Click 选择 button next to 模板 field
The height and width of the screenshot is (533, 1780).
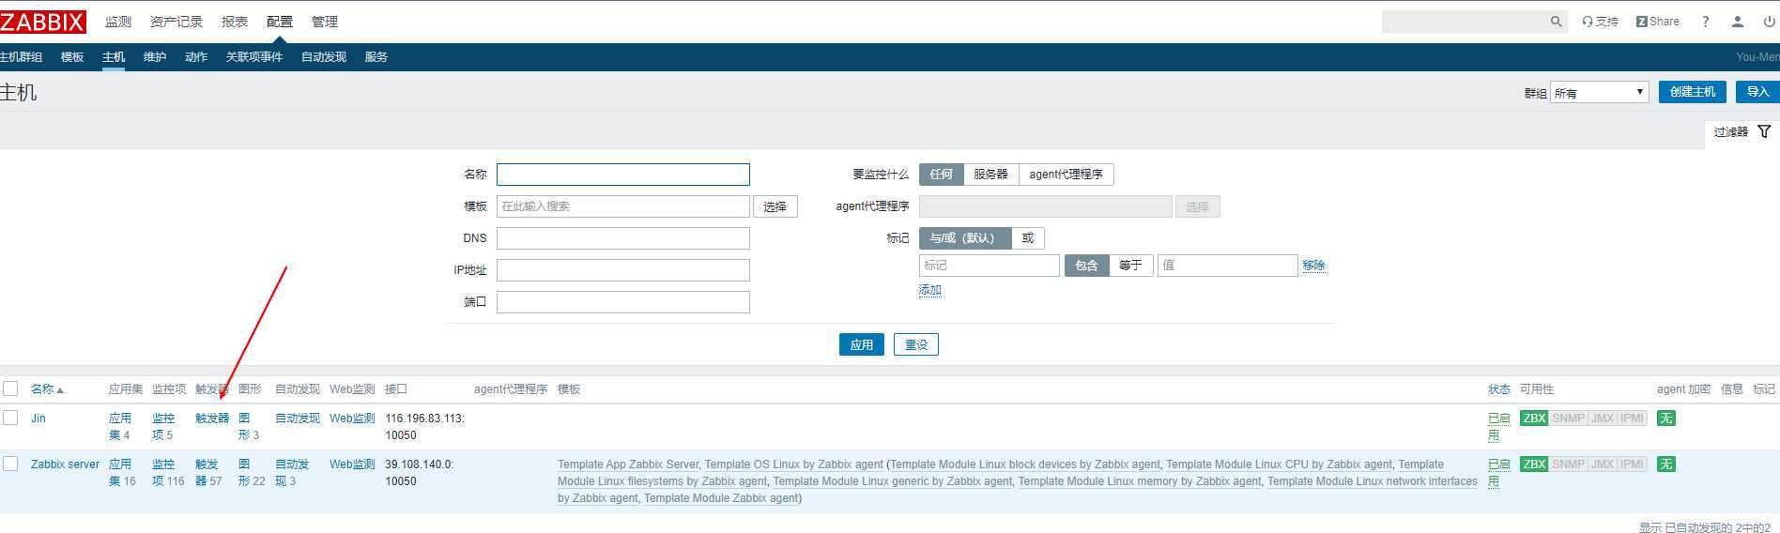tap(775, 206)
